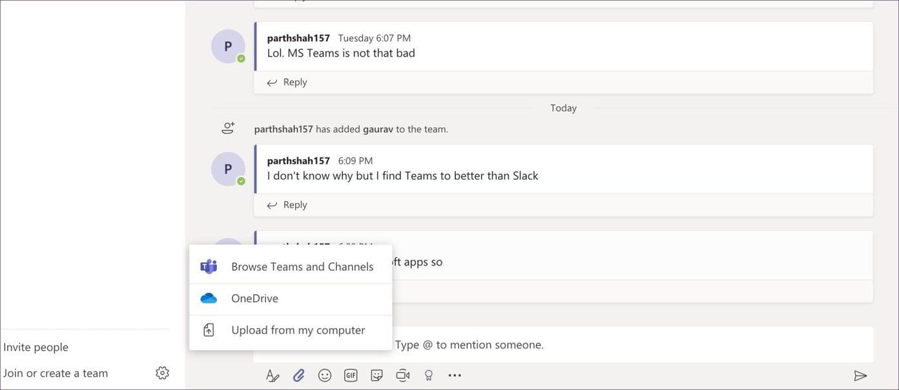This screenshot has height=390, width=899.
Task: Click sender name parthshah157 on Tuesday message
Action: [x=298, y=38]
